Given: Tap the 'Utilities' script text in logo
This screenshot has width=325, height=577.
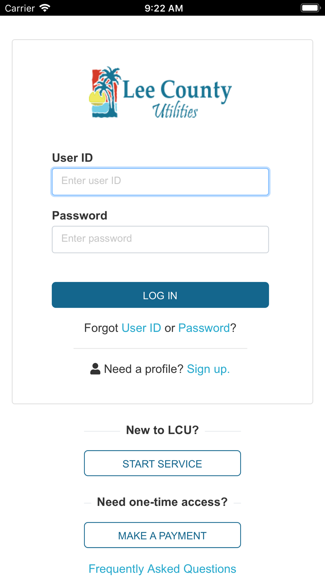Looking at the screenshot, I should pyautogui.click(x=175, y=110).
